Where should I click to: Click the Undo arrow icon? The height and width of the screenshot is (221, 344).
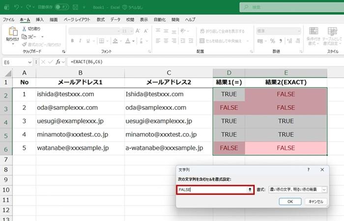point(18,7)
